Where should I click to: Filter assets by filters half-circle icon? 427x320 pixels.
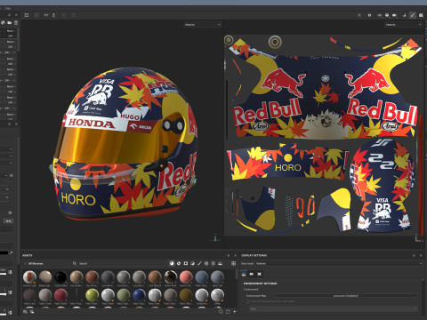coord(192,263)
